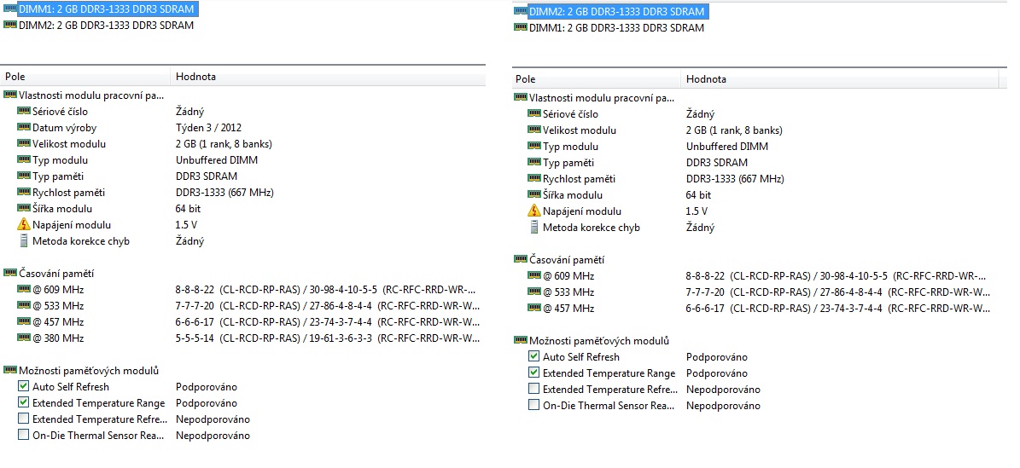Click memory icon of the highlighted DIMM2 entry
The image size is (1020, 468).
pos(521,11)
